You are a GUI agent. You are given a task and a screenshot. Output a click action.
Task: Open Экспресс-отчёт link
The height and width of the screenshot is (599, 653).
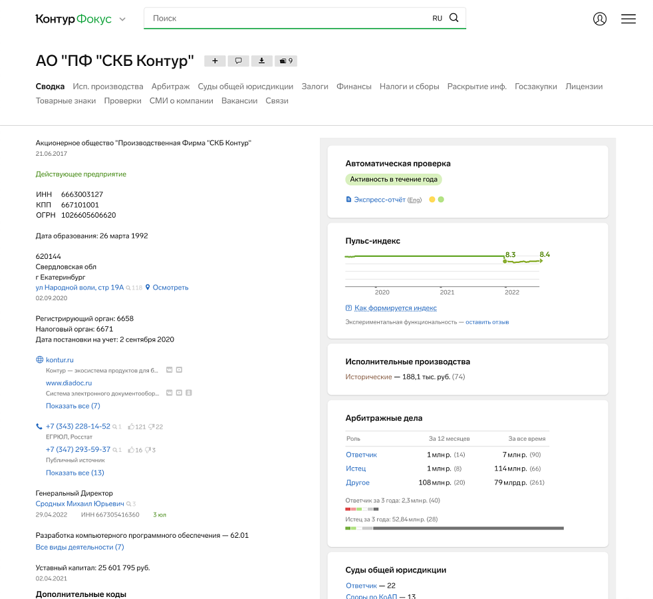[380, 200]
